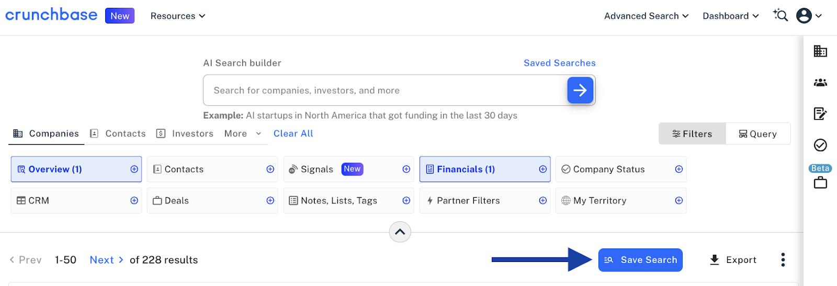837x286 pixels.
Task: Add the Company Status filter via plus icon
Action: [x=678, y=169]
